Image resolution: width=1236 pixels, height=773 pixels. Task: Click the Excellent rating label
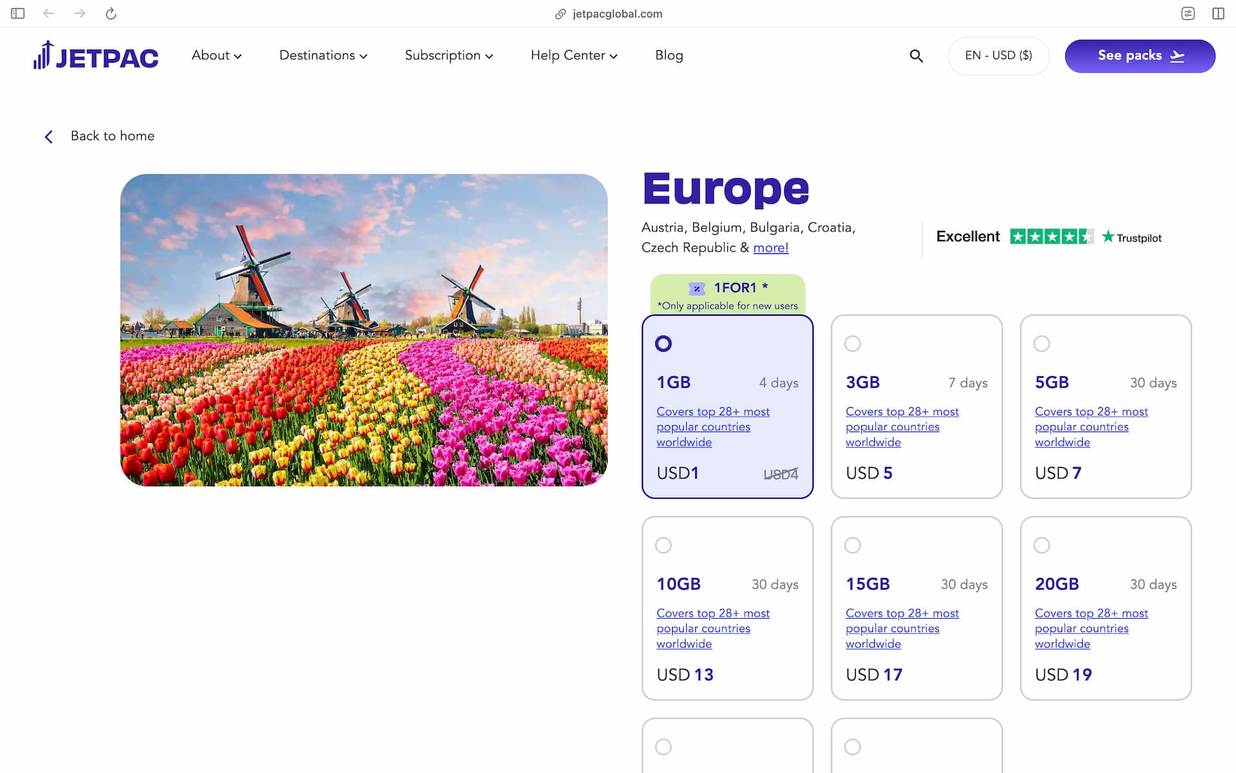(x=968, y=237)
